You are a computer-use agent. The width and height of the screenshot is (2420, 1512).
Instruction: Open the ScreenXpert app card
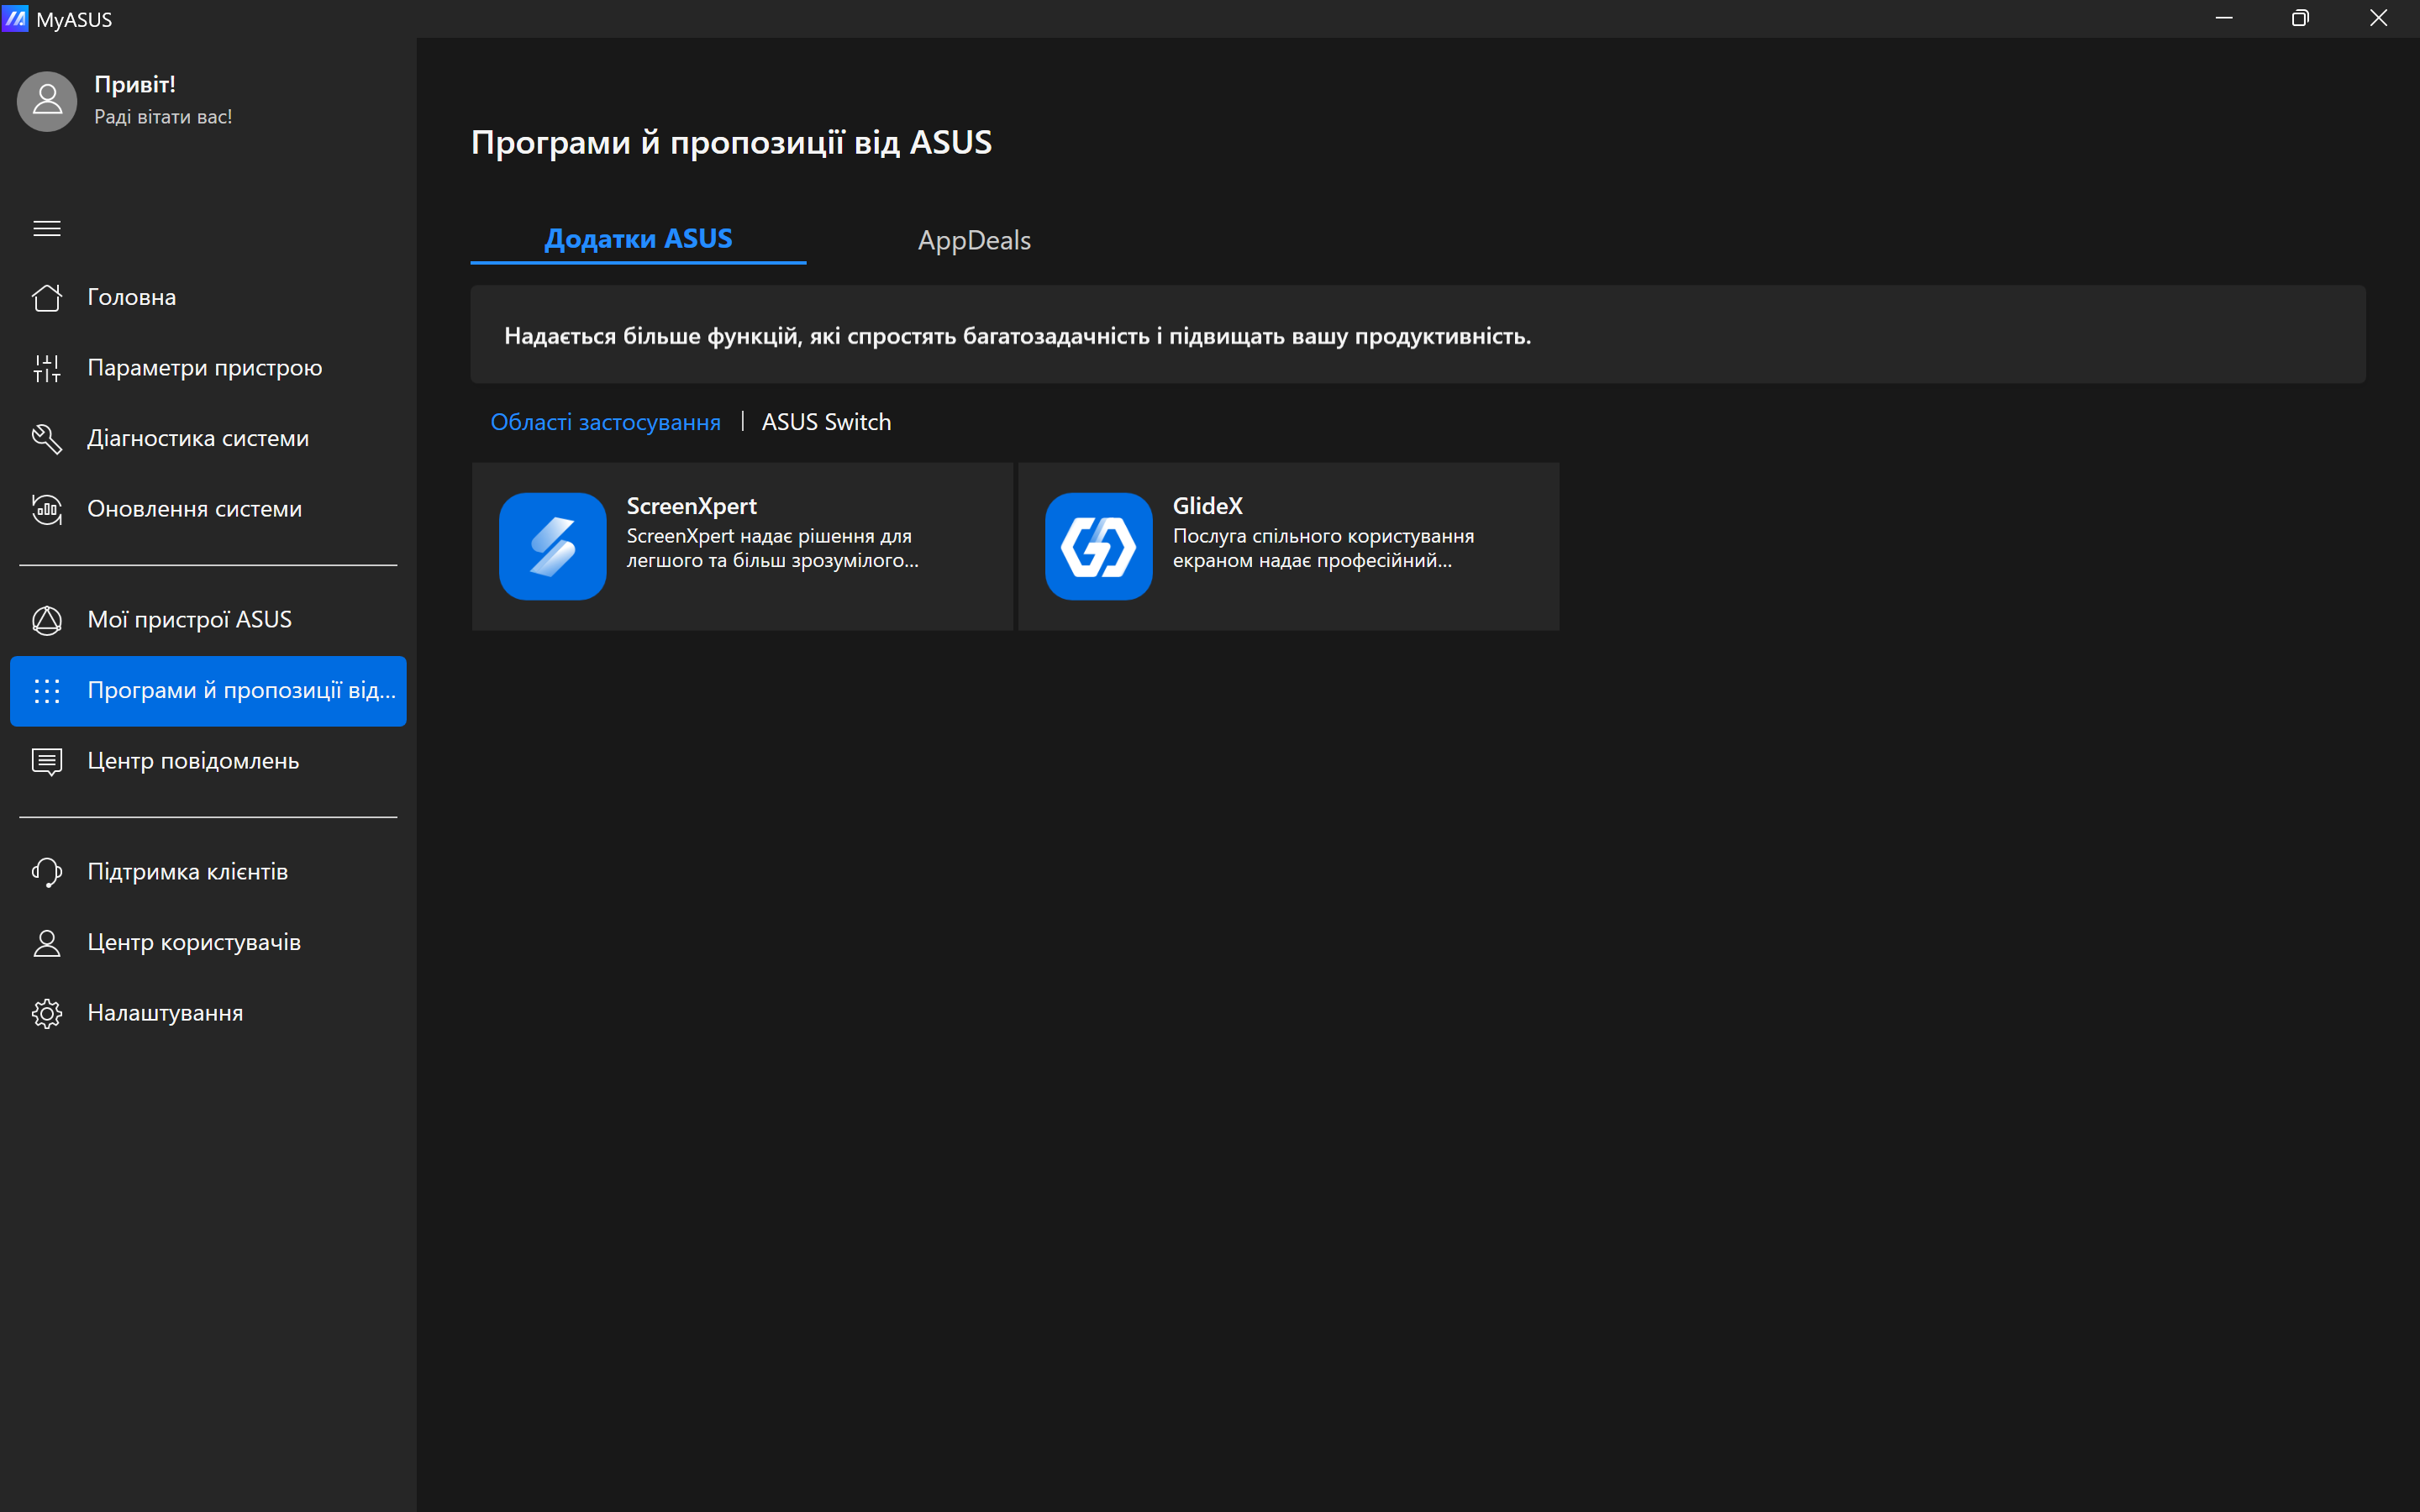[742, 546]
